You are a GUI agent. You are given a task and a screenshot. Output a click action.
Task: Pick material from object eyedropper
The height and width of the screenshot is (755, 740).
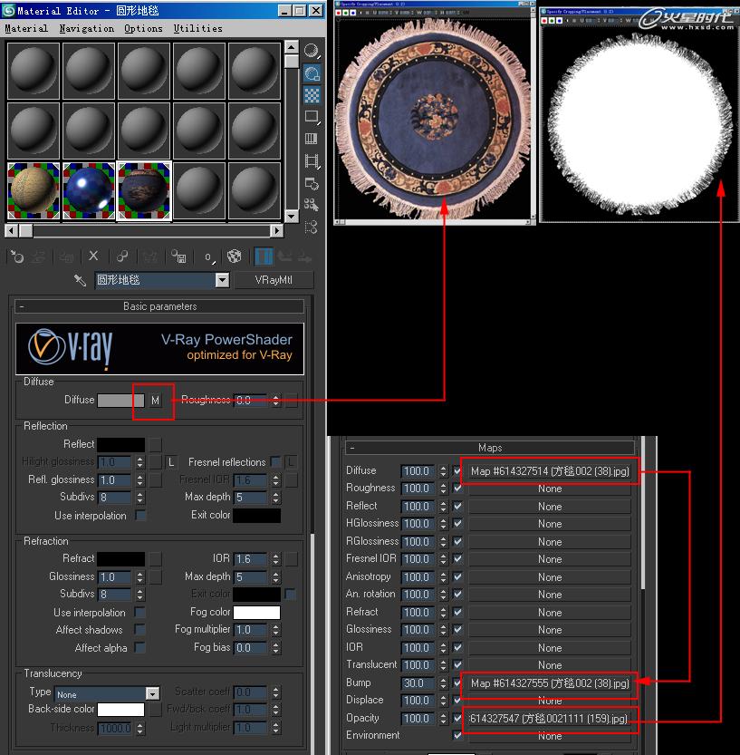pyautogui.click(x=80, y=280)
